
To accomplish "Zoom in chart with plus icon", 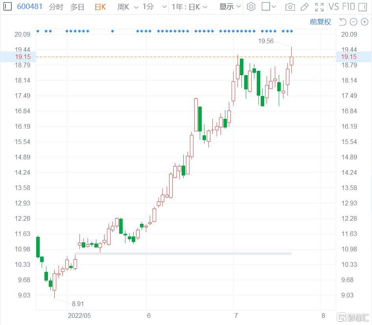I will point(365,22).
